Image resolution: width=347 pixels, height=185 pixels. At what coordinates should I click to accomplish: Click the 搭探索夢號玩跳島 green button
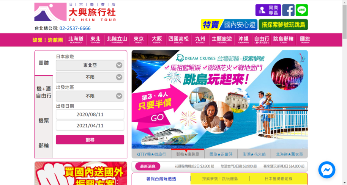[283, 25]
